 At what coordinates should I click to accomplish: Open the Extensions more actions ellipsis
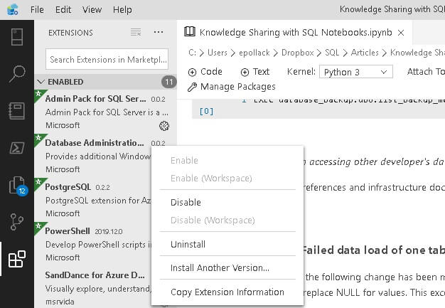[159, 33]
